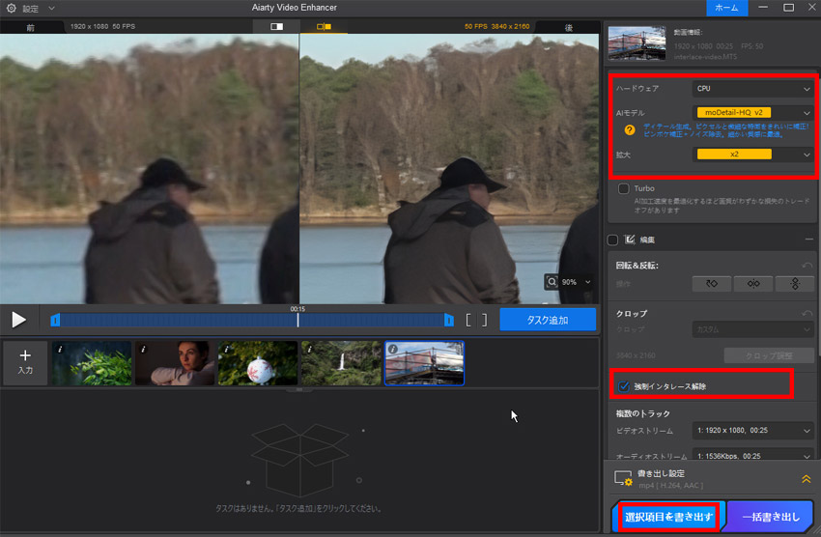
Task: Click the 一括書き出し button
Action: point(770,517)
